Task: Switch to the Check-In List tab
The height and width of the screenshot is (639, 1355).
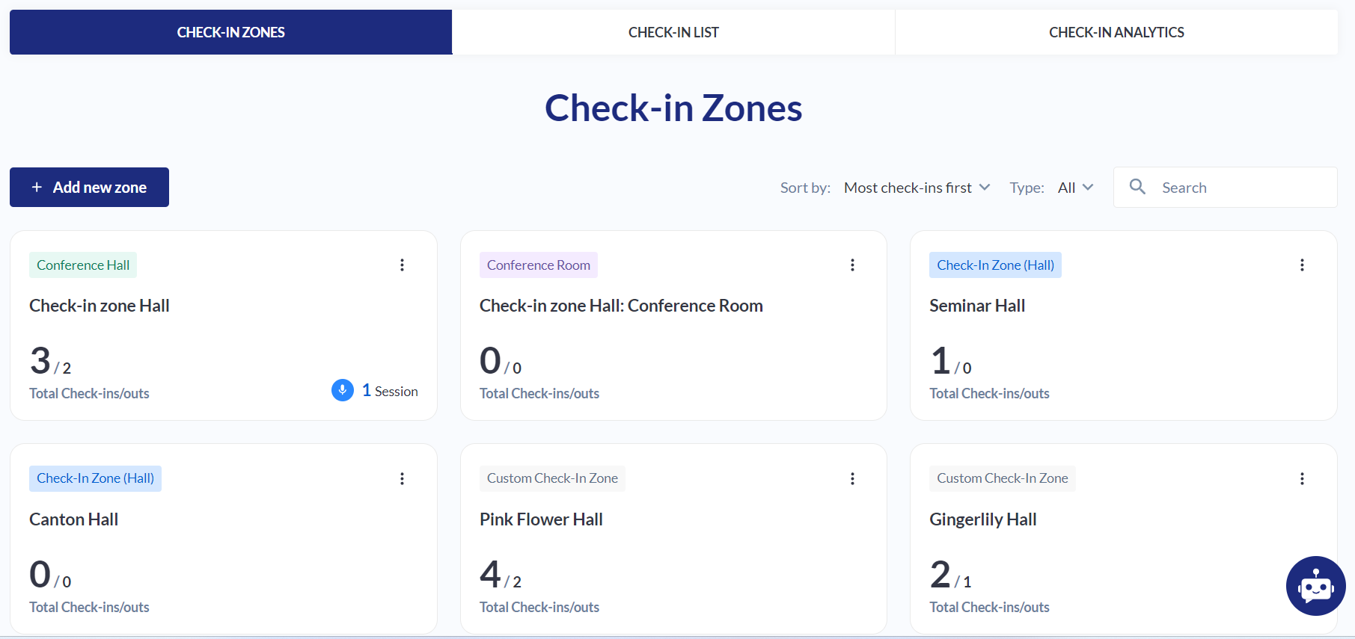Action: (x=673, y=32)
